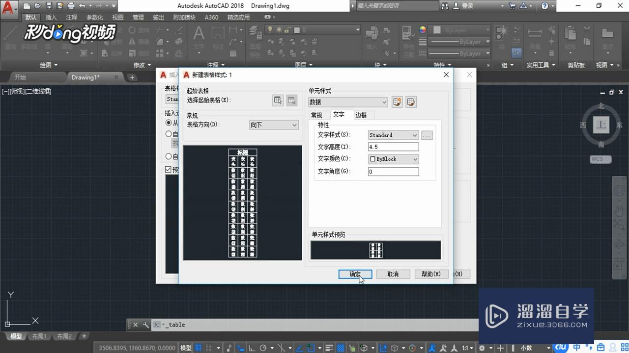The height and width of the screenshot is (353, 629).
Task: Select the Text A tool in Annotation panel
Action: 199,37
